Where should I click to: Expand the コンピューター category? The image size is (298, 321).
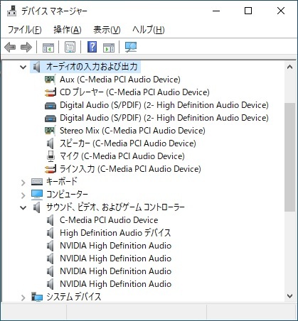coord(23,195)
